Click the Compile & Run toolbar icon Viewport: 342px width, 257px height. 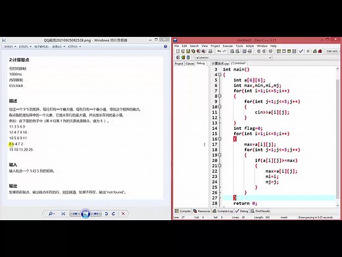pos(289,51)
